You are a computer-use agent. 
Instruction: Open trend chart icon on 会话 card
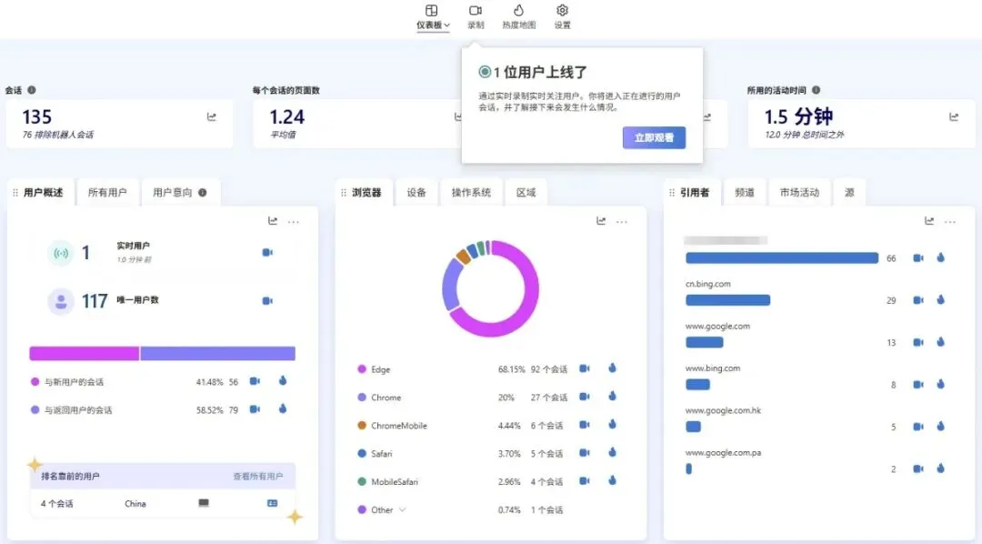pos(212,116)
